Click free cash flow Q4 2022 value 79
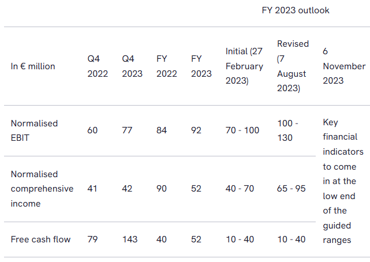The height and width of the screenshot is (262, 370). pos(92,239)
